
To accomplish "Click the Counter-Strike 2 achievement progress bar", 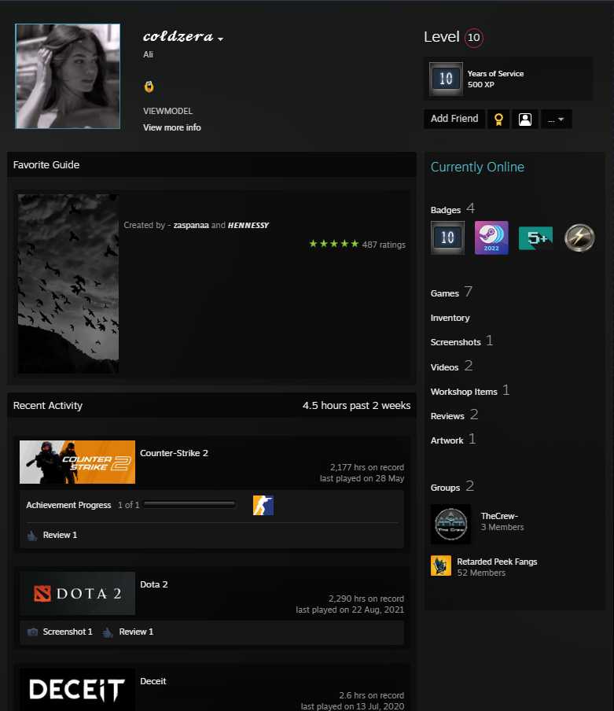I will 189,504.
